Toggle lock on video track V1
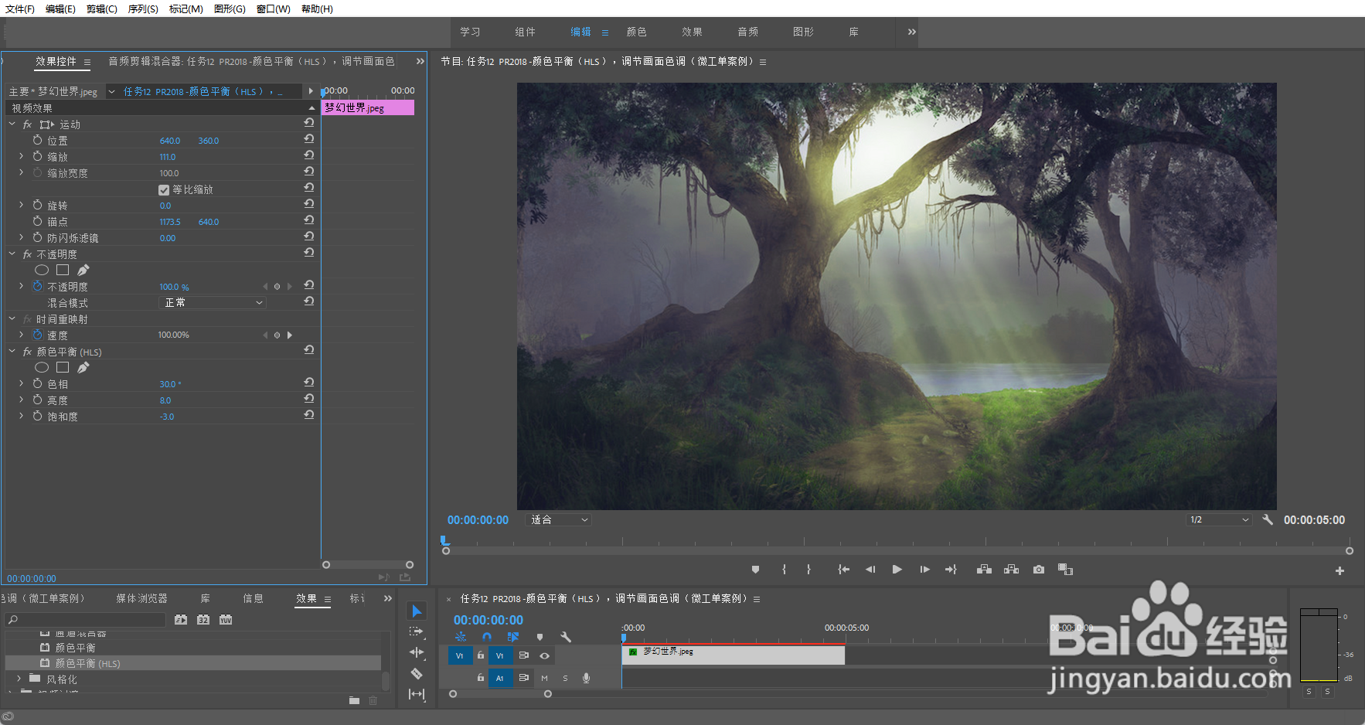This screenshot has width=1365, height=725. point(481,655)
